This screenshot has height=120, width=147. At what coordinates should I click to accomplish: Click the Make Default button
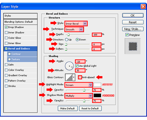[x=68, y=108]
